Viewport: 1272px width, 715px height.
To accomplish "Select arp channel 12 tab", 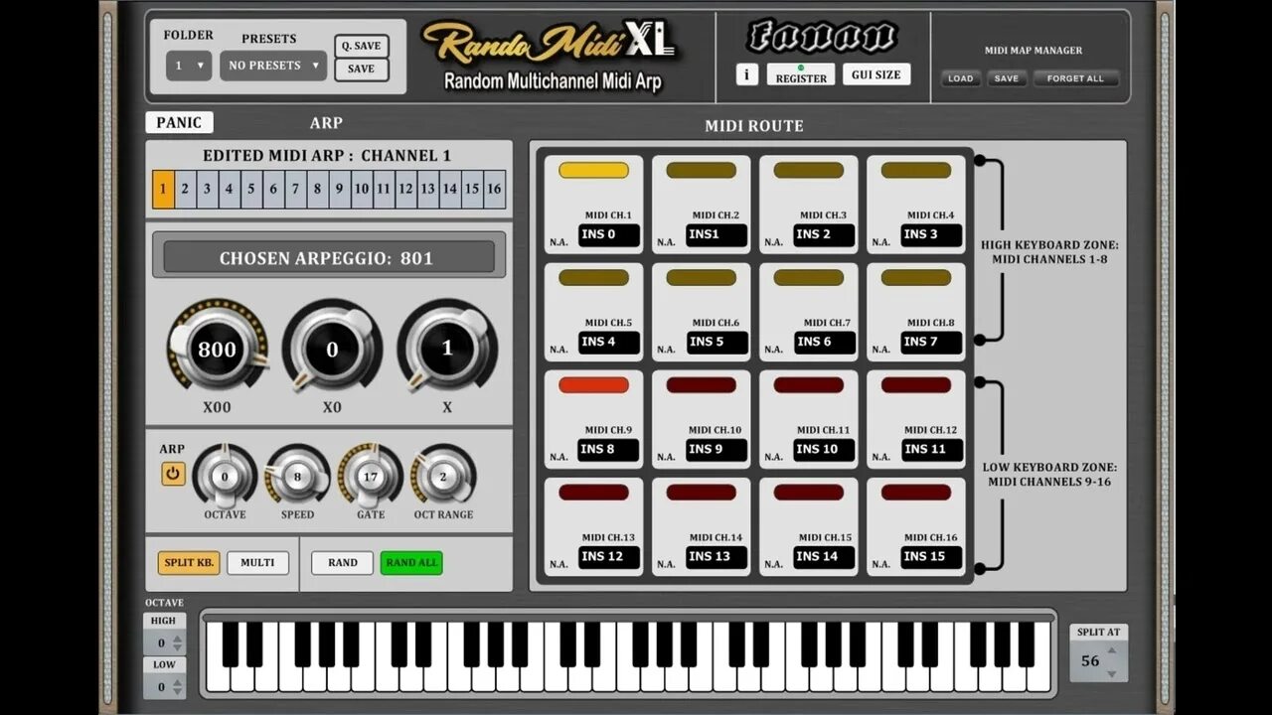I will click(405, 189).
